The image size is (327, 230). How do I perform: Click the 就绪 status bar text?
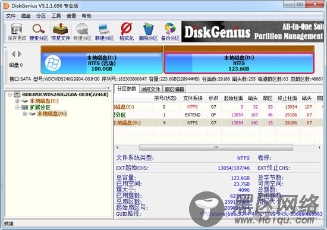(x=9, y=223)
